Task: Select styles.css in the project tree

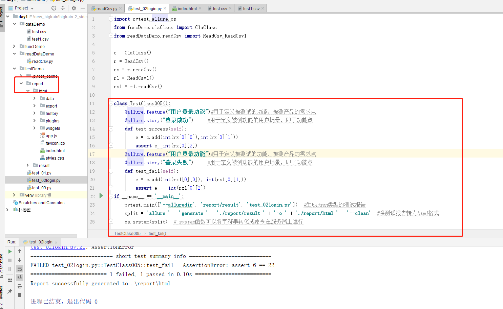Action: click(55, 158)
